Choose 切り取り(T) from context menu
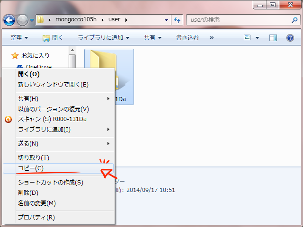 pyautogui.click(x=33, y=157)
